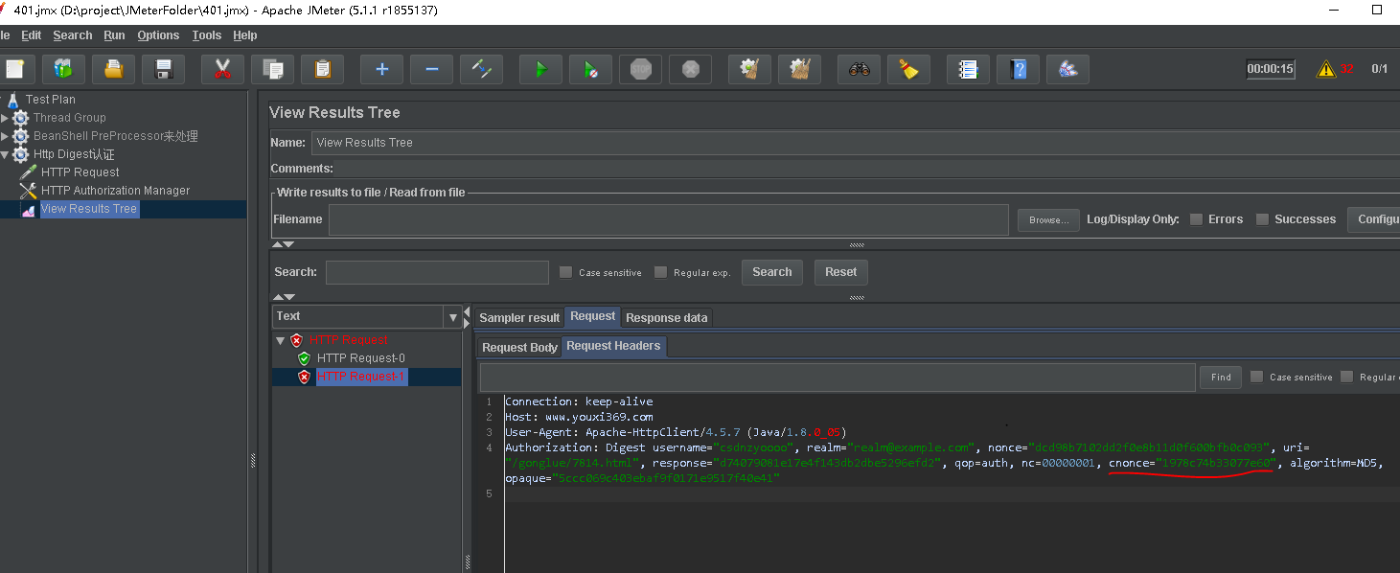Save the test plan with floppy icon
The width and height of the screenshot is (1400, 573).
tap(163, 69)
